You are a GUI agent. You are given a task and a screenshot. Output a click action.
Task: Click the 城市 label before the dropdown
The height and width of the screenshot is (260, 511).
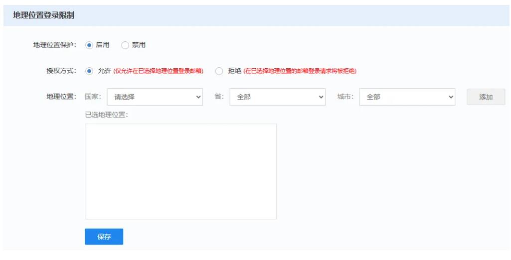(345, 97)
